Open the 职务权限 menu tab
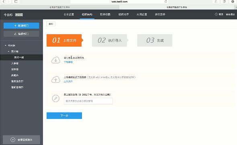 point(105,14)
